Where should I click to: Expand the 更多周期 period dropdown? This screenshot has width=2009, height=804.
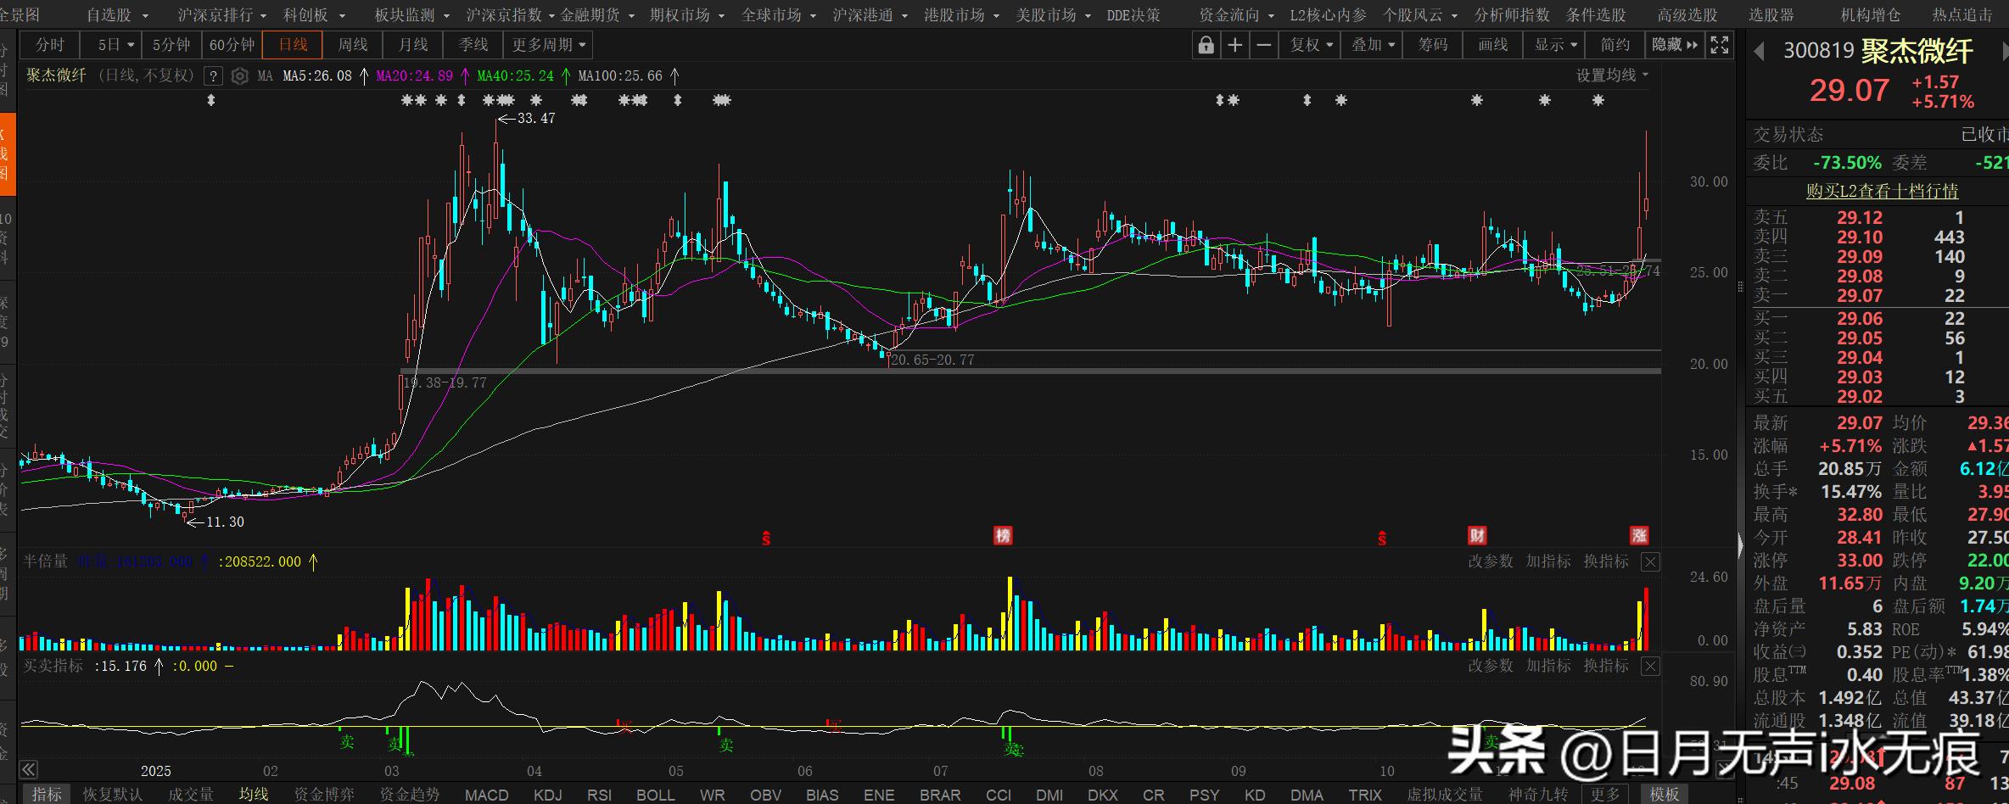549,45
